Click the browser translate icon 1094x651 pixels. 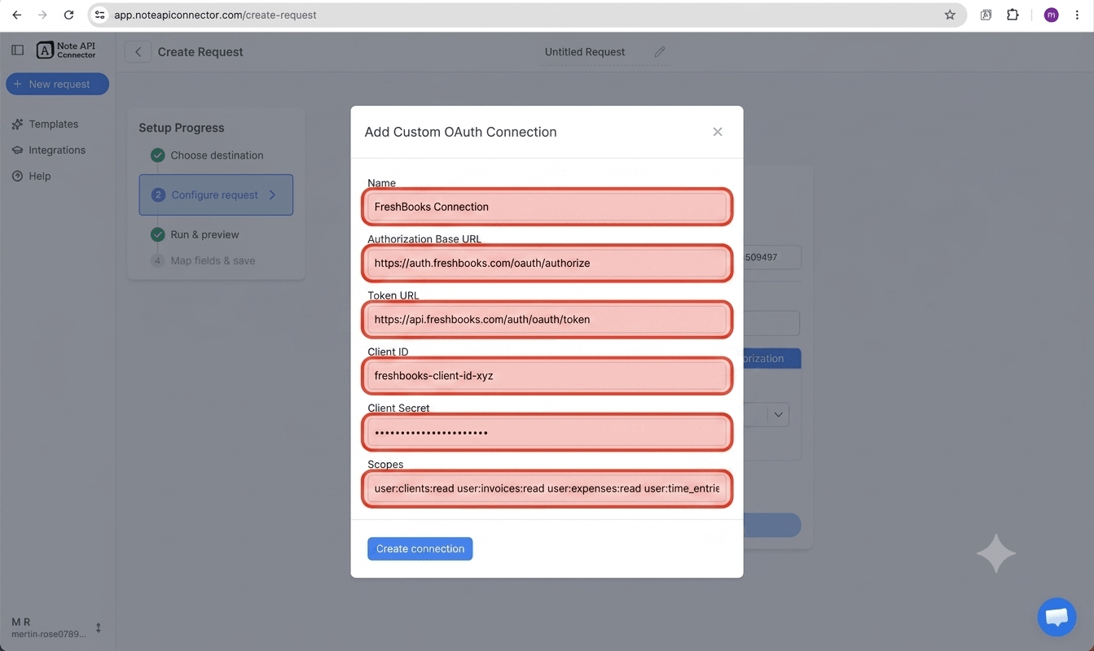tap(986, 15)
